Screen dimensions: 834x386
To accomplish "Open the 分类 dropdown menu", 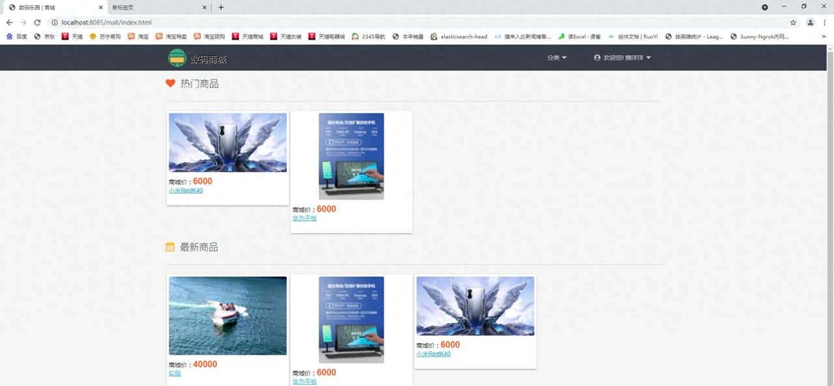I will click(x=556, y=57).
